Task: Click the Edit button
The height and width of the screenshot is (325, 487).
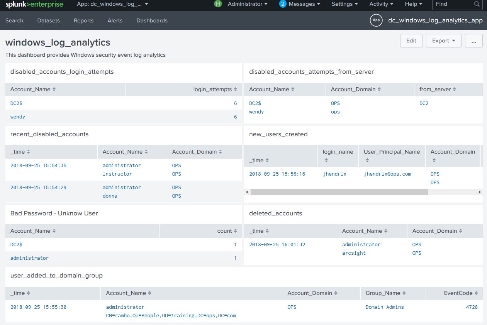Action: (411, 41)
